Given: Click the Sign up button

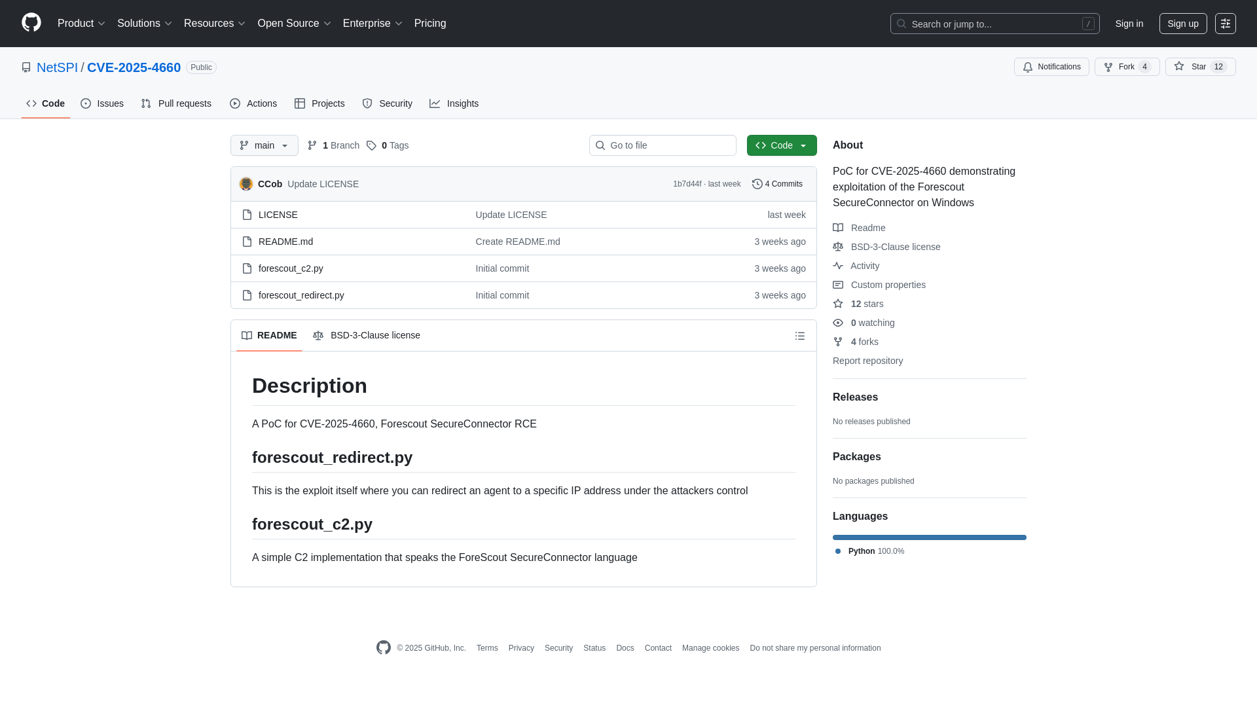Looking at the screenshot, I should (x=1183, y=24).
